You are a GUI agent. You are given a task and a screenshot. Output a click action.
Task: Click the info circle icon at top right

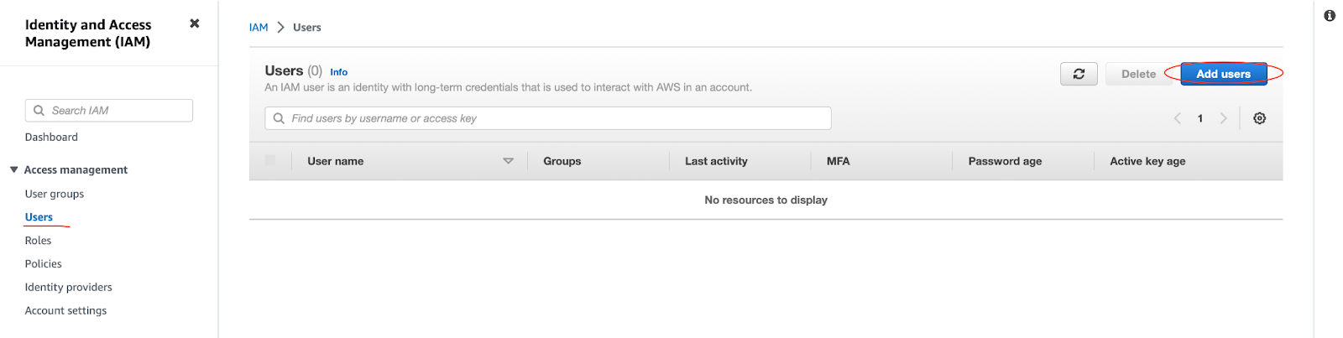tap(1330, 16)
